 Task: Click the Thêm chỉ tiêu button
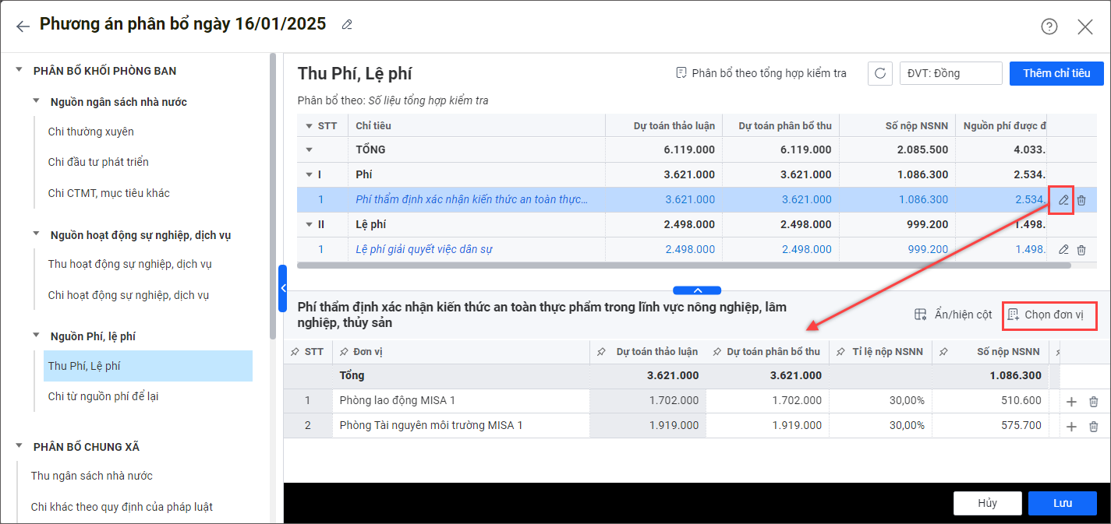click(x=1056, y=73)
